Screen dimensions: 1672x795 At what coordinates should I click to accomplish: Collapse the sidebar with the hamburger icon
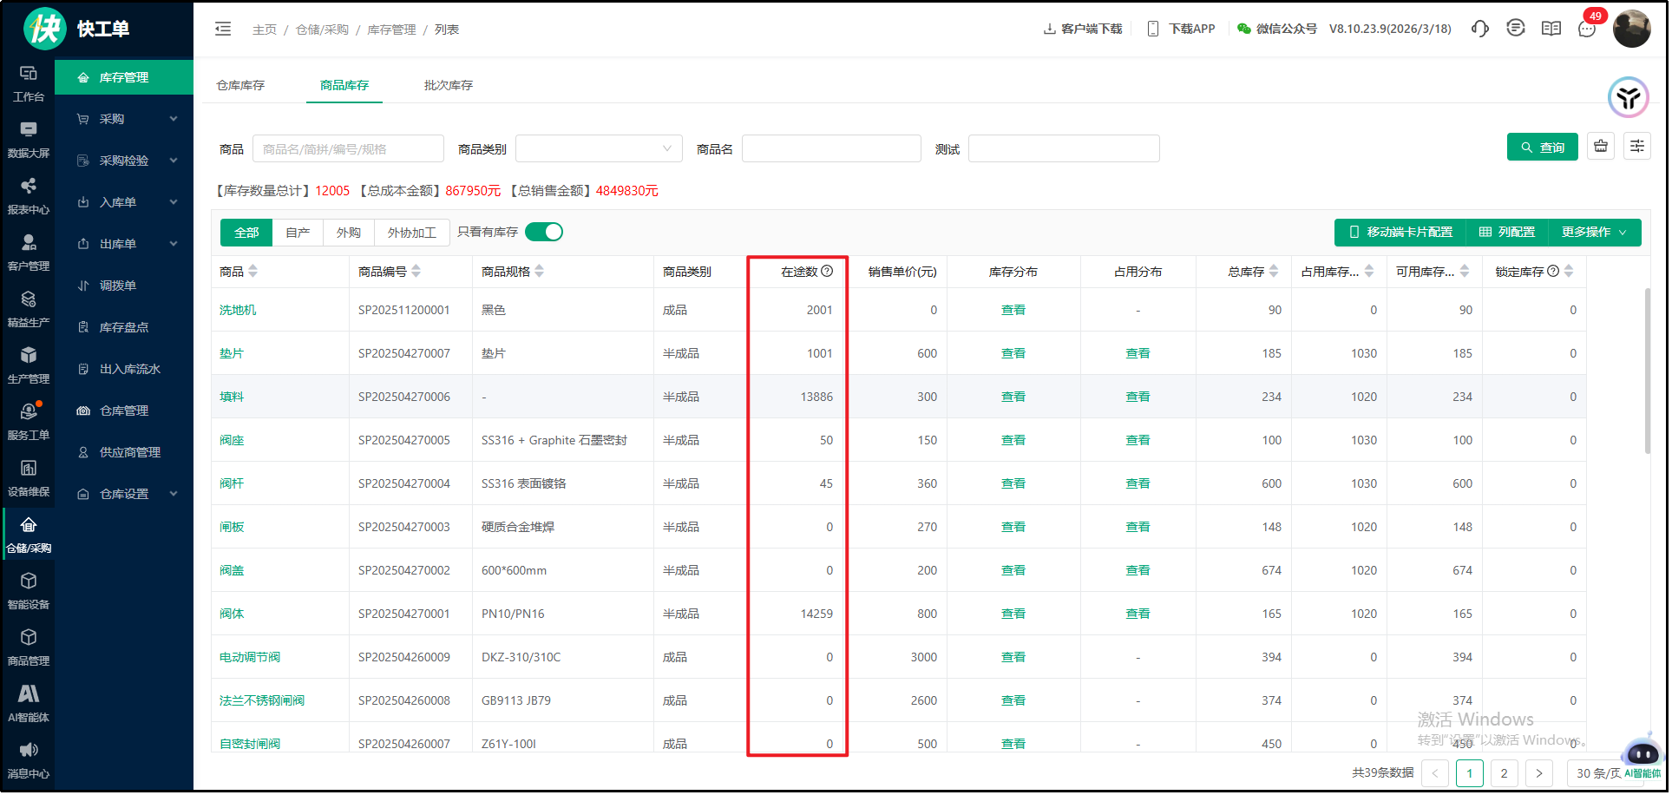(x=223, y=29)
